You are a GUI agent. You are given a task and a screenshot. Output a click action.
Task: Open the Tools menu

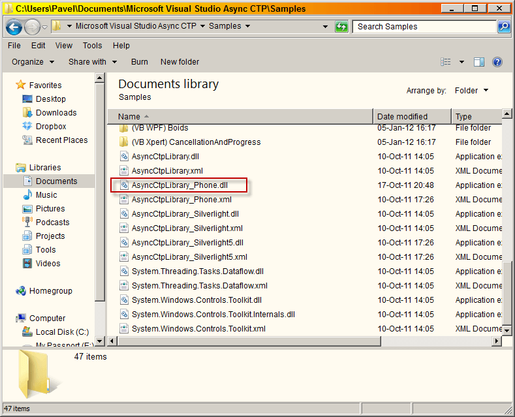(92, 45)
